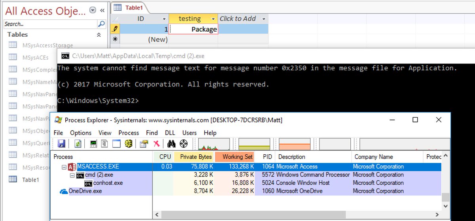Open the Find menu in Process Explorer
The width and height of the screenshot is (475, 221).
152,133
